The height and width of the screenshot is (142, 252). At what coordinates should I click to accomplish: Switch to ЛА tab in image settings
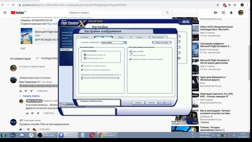[103, 37]
